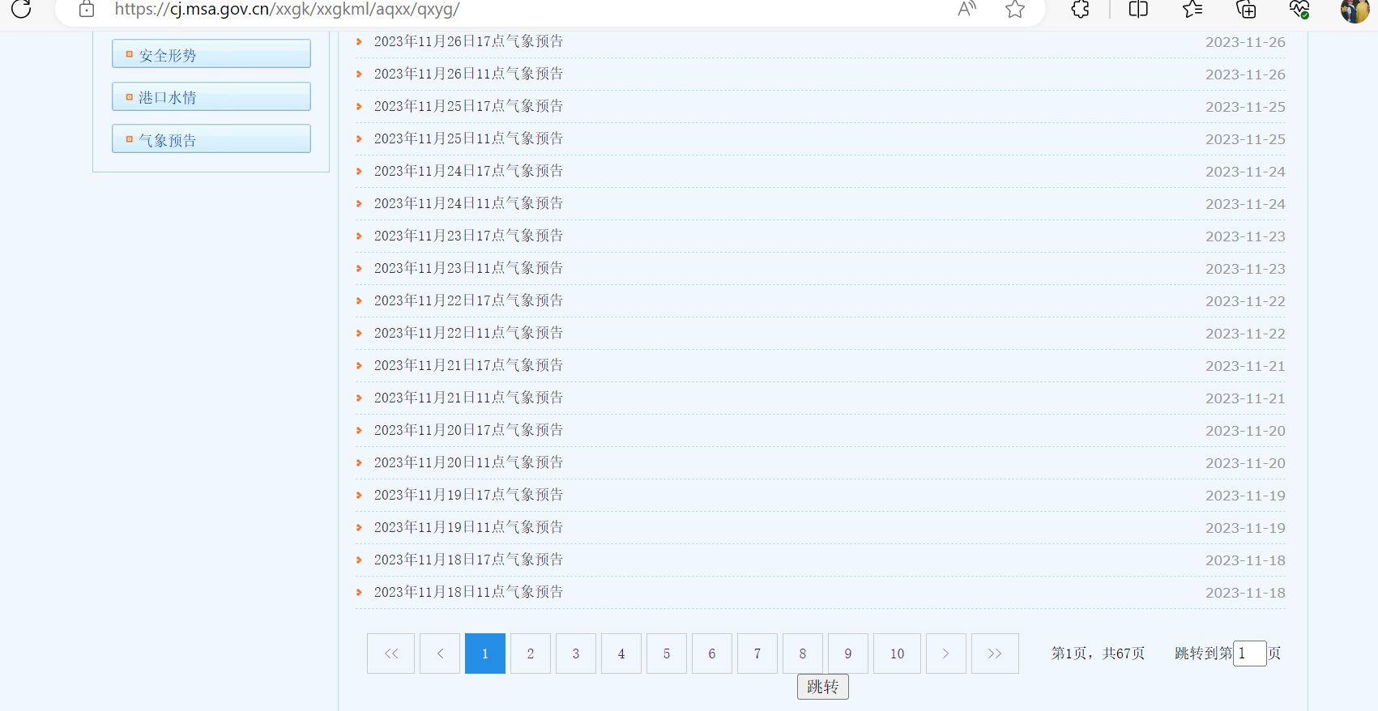Click the browser refresh icon
The image size is (1378, 711).
pyautogui.click(x=21, y=9)
